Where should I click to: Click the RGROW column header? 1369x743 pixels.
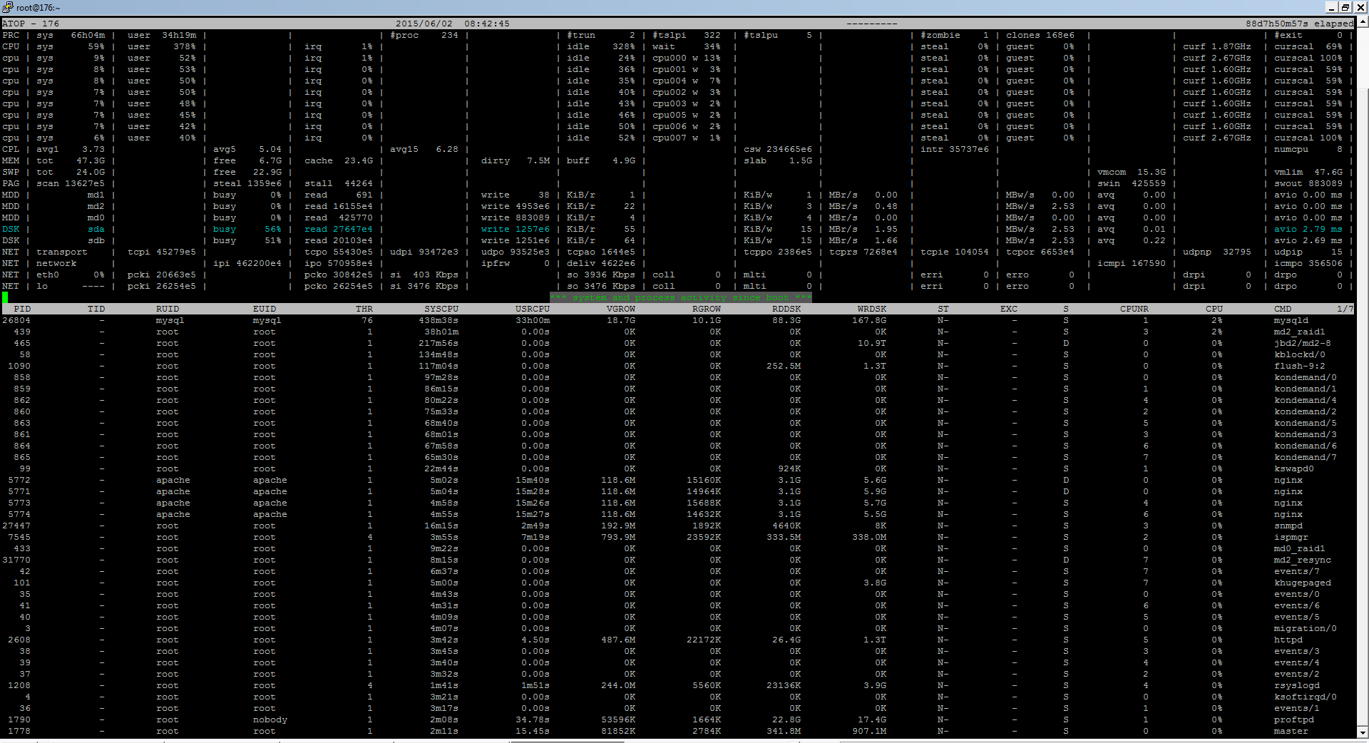[x=707, y=309]
